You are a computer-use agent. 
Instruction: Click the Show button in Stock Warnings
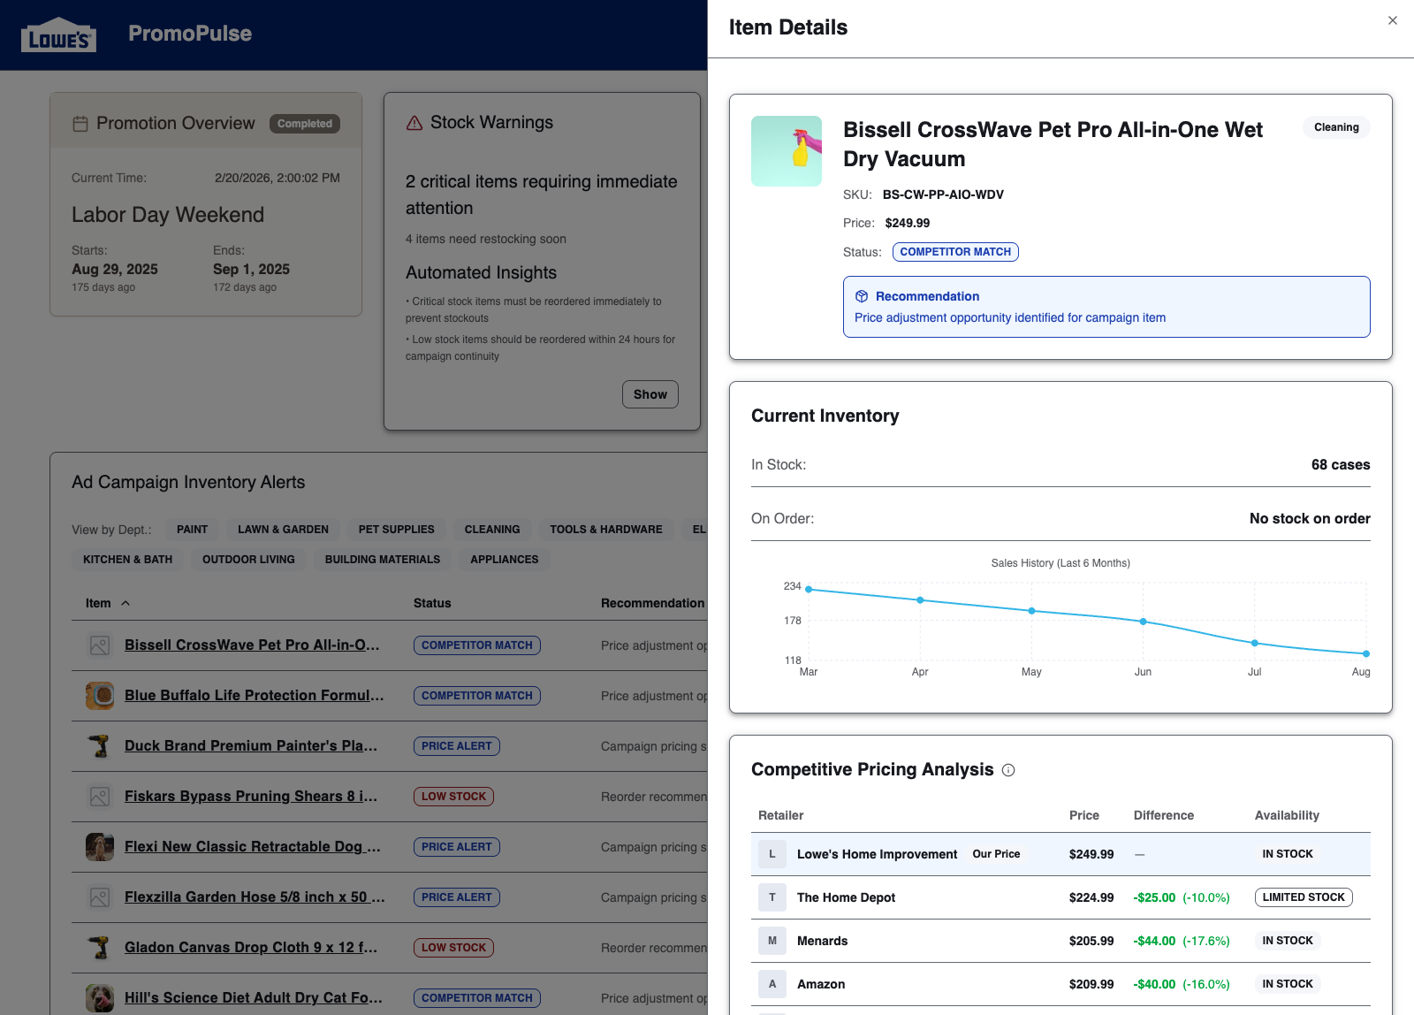coord(650,394)
